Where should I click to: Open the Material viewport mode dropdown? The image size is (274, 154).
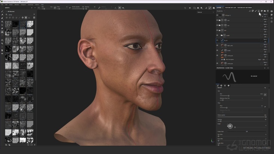tap(206, 12)
